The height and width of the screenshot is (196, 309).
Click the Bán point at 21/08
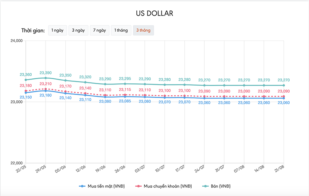click(x=284, y=85)
